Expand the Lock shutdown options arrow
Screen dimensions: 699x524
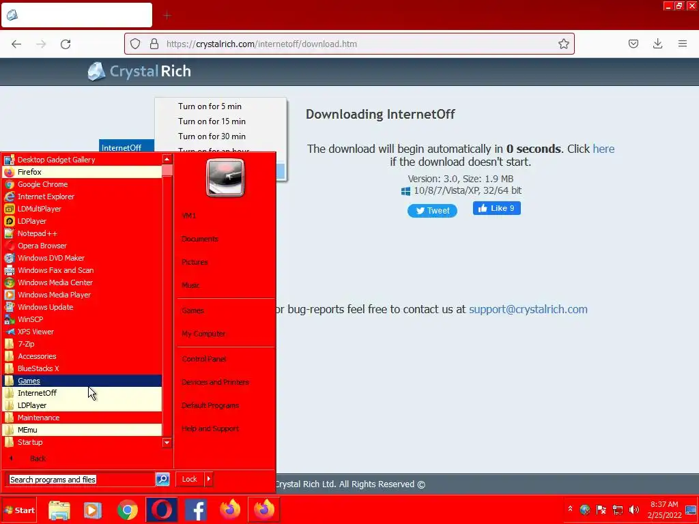pos(209,479)
